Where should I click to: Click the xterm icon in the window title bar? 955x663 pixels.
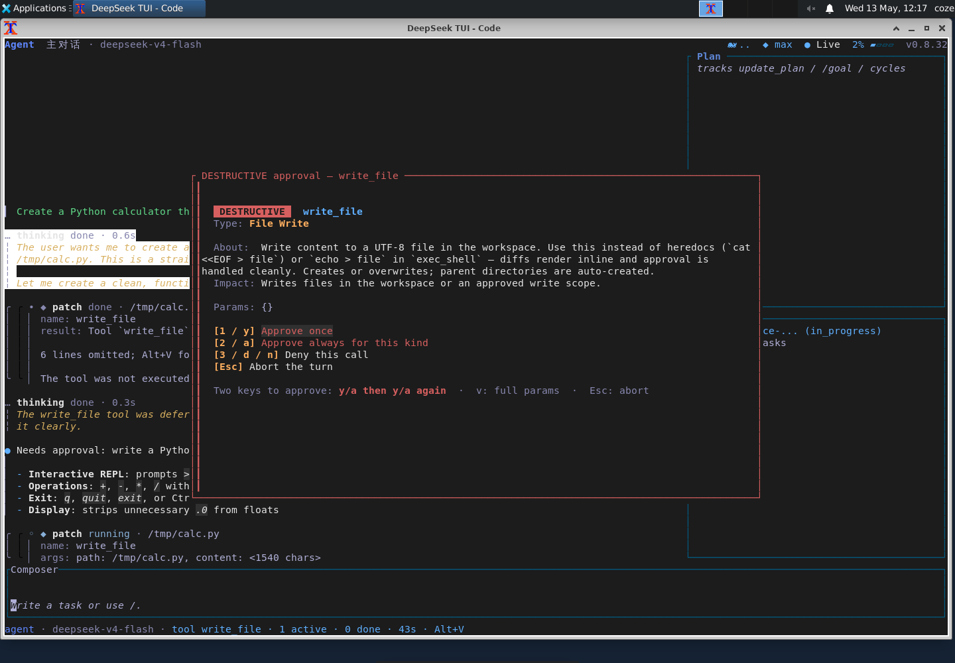(11, 28)
